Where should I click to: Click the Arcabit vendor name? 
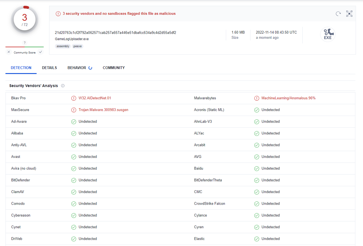tap(200, 145)
